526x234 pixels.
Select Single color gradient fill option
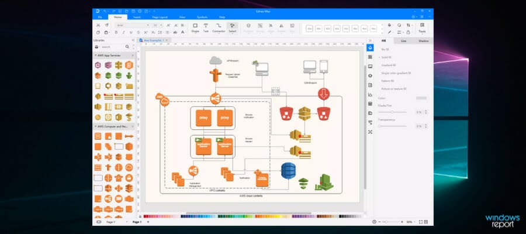pyautogui.click(x=394, y=73)
